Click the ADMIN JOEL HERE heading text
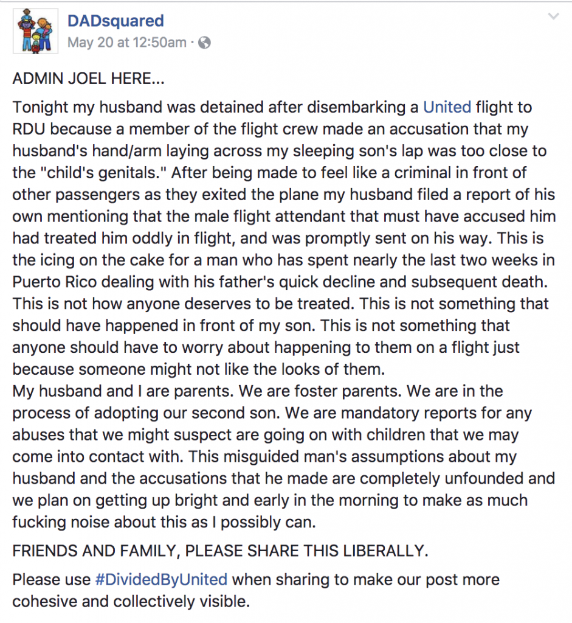 pos(88,78)
